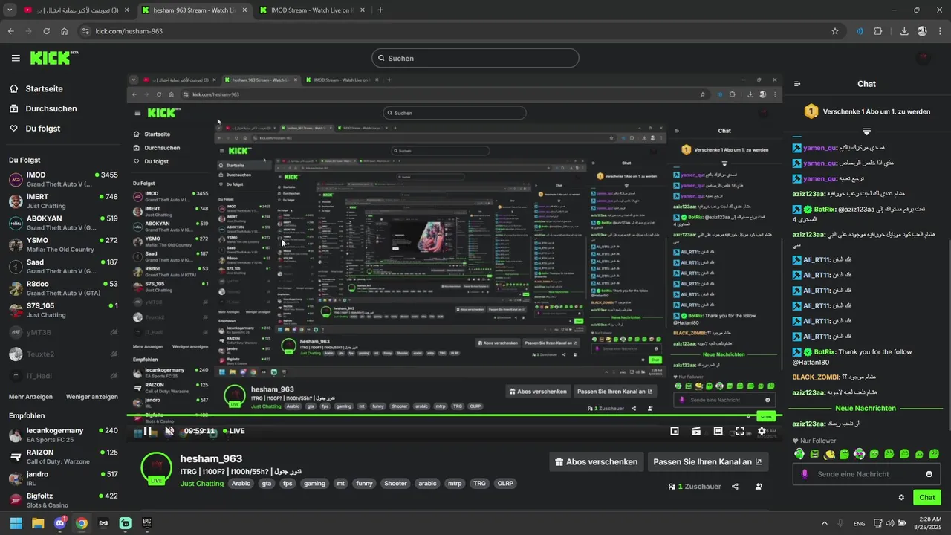Image resolution: width=951 pixels, height=535 pixels.
Task: Toggle Nur Follower heart indicator
Action: click(x=796, y=441)
